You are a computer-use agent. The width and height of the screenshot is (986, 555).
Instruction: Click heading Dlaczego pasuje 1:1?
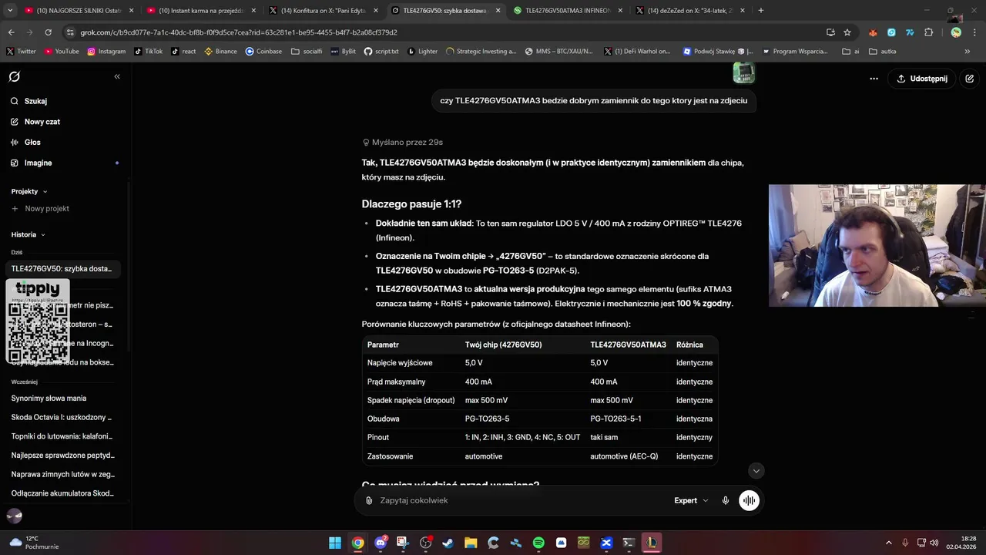(x=411, y=204)
